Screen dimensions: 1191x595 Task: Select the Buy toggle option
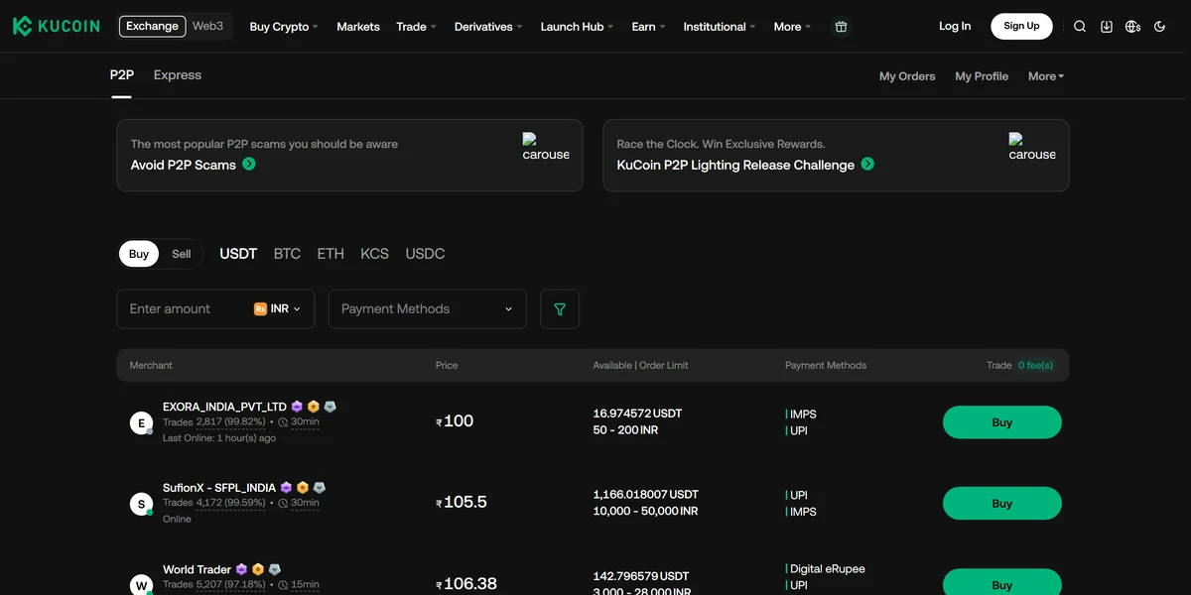click(139, 254)
